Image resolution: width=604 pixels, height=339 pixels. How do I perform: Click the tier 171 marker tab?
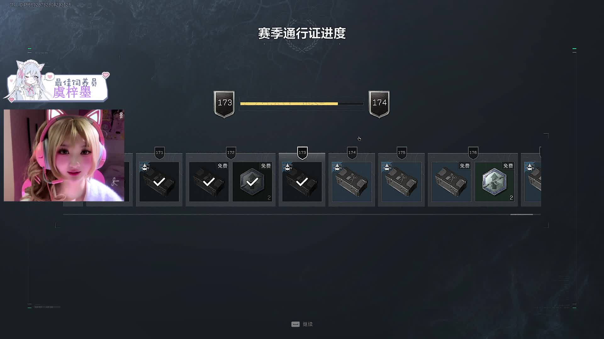tap(159, 153)
